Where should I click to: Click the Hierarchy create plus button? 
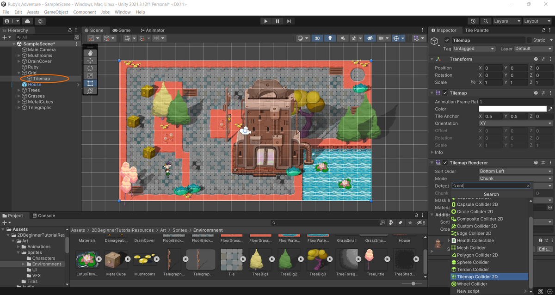(x=6, y=37)
